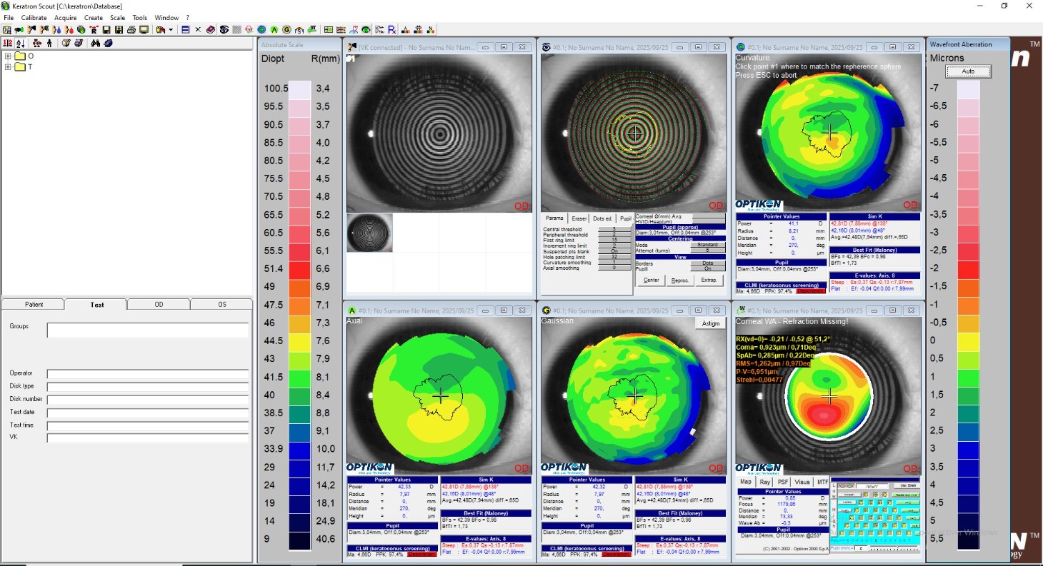
Task: Toggle the Pupil view 'On' button
Action: tap(707, 268)
